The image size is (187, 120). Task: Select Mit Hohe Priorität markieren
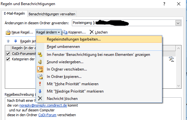pyautogui.click(x=99, y=84)
